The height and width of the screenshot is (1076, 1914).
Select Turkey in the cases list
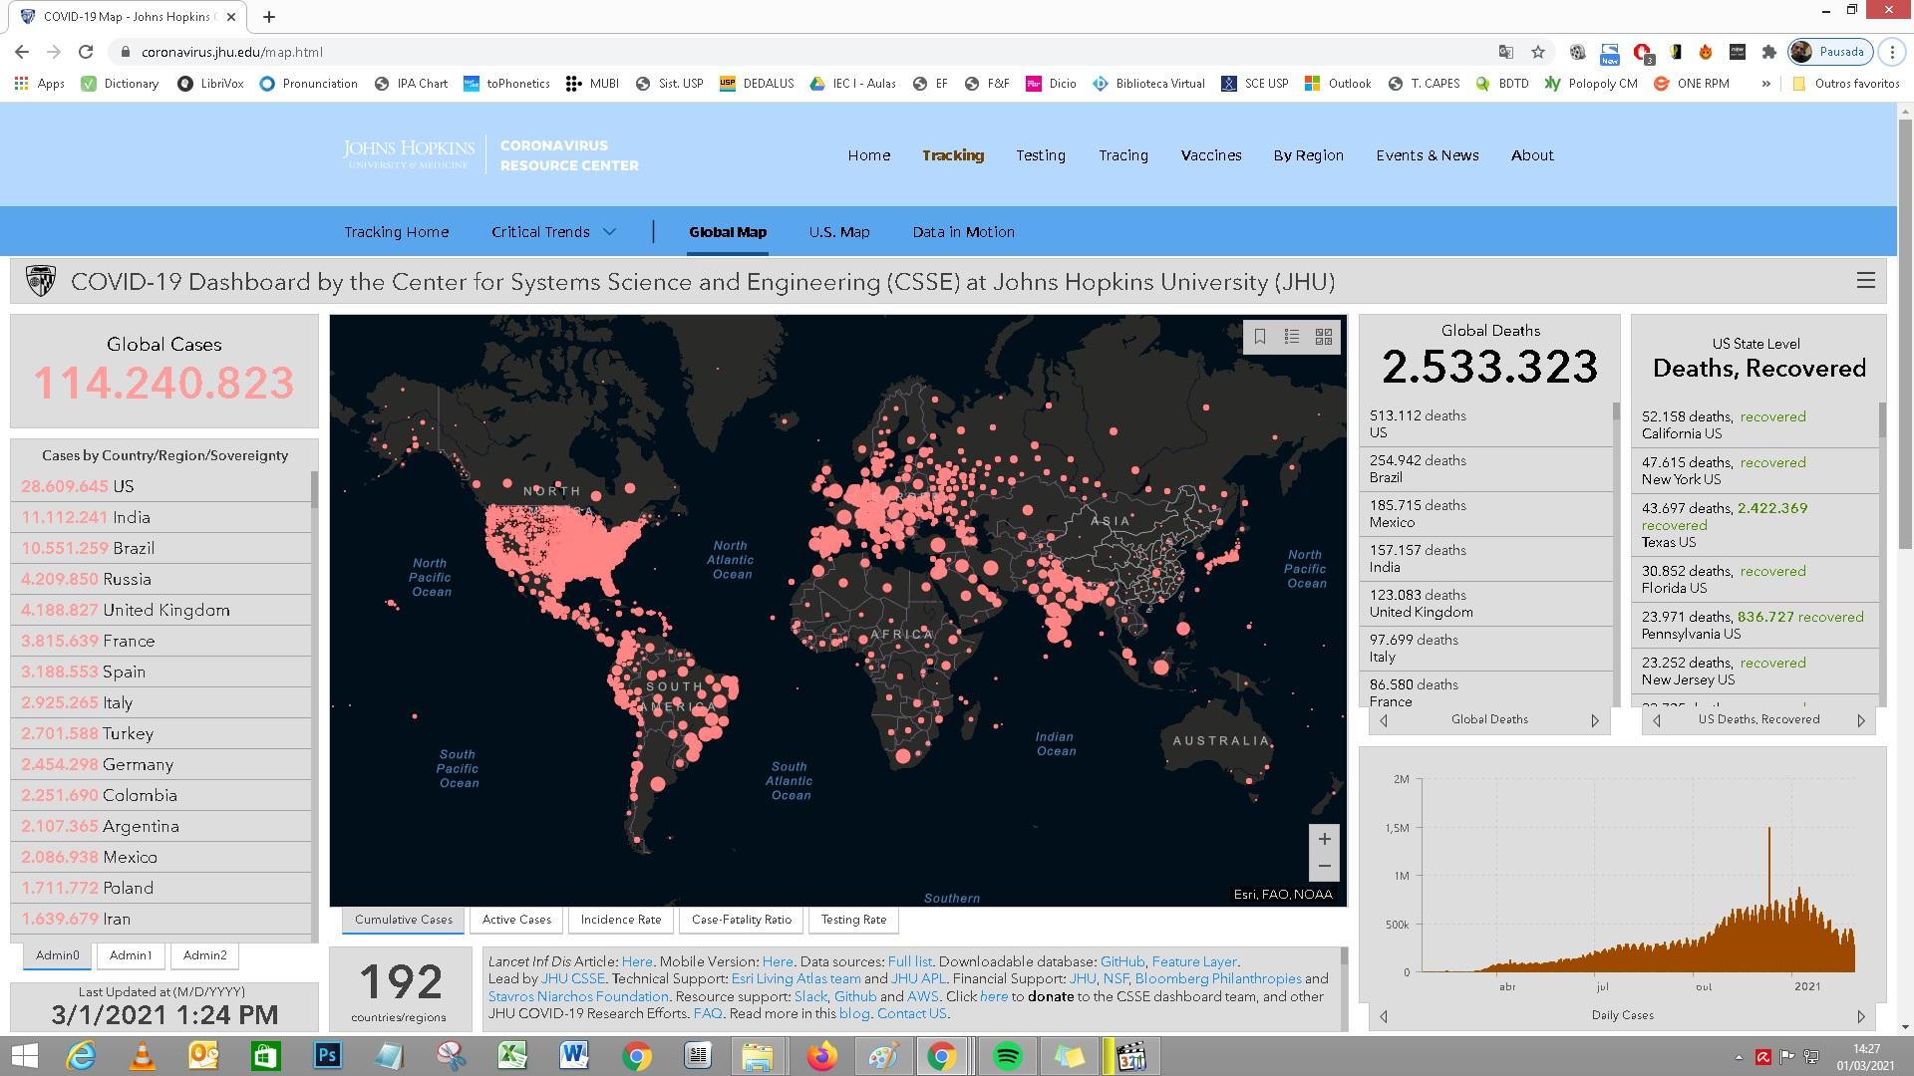pos(161,733)
